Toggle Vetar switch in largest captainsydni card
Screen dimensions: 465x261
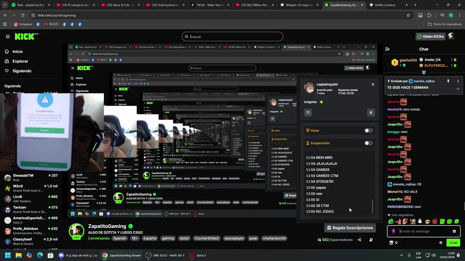(x=368, y=130)
